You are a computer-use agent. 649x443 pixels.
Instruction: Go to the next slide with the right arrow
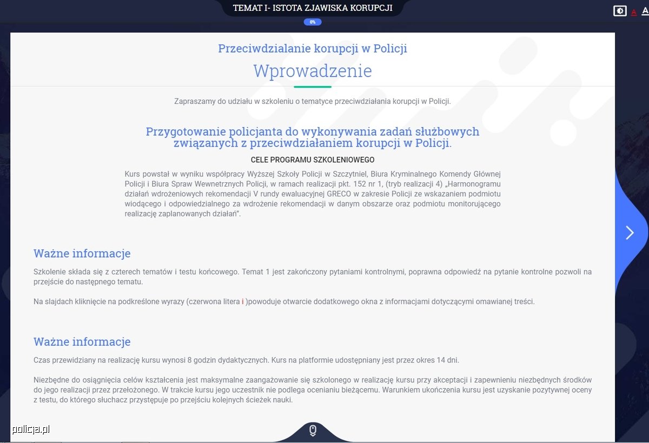click(630, 233)
